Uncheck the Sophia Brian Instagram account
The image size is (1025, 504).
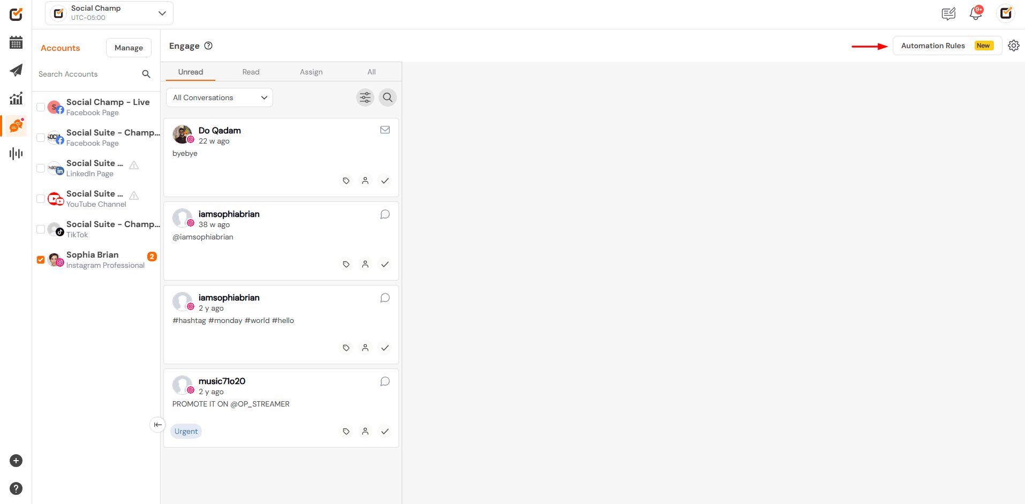pyautogui.click(x=41, y=260)
